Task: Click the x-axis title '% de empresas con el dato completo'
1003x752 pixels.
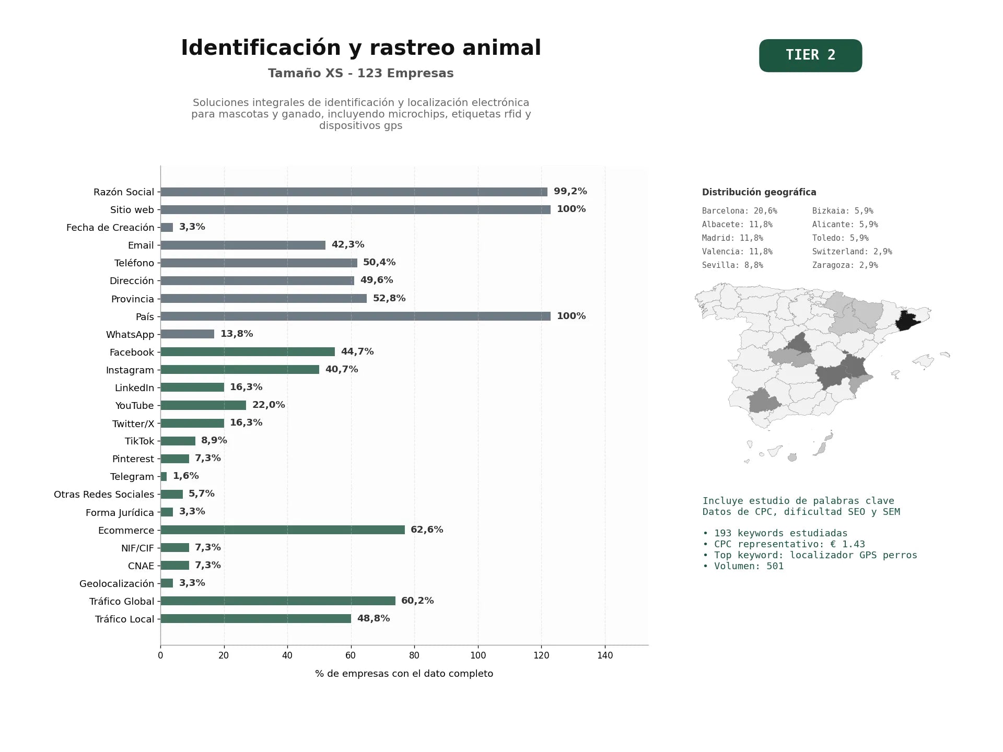Action: point(404,674)
